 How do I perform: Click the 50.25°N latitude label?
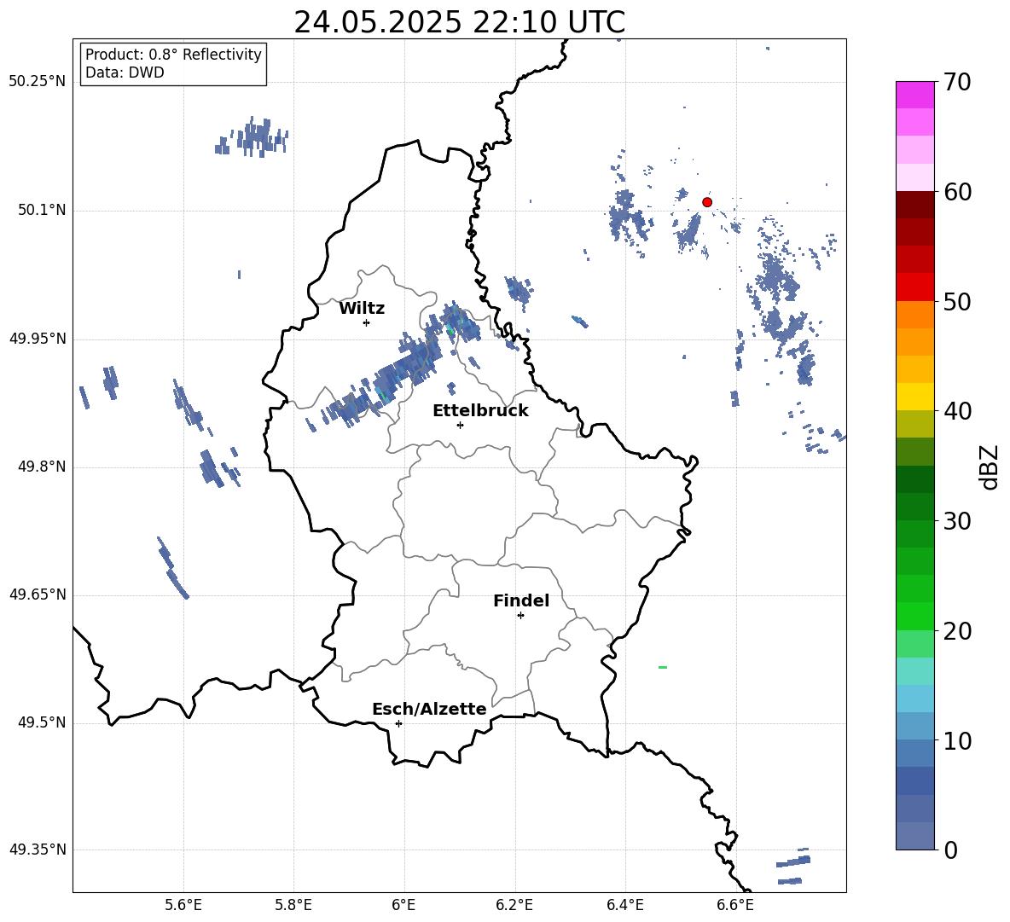tap(38, 82)
